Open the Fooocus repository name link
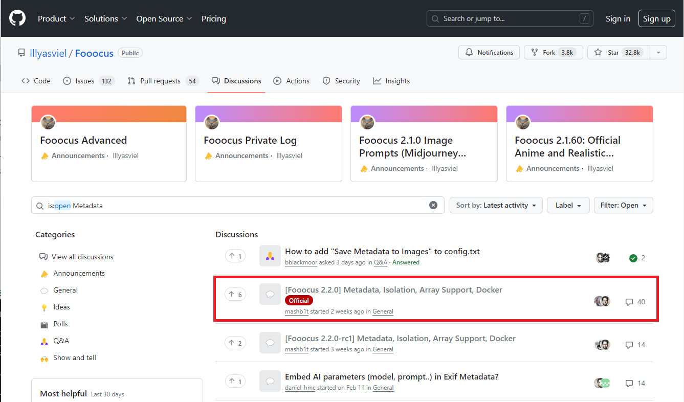This screenshot has height=402, width=684. pos(94,53)
